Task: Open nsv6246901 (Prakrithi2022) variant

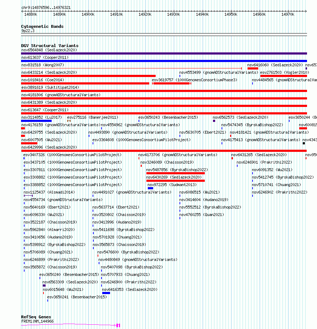Action: point(264,163)
